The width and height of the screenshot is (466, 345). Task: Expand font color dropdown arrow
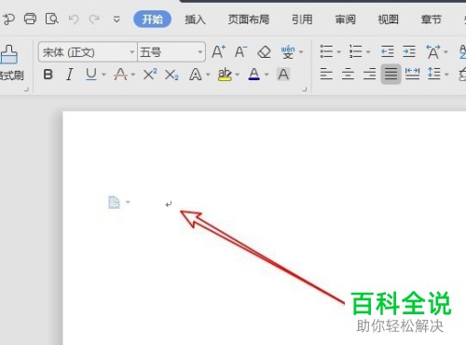[267, 75]
